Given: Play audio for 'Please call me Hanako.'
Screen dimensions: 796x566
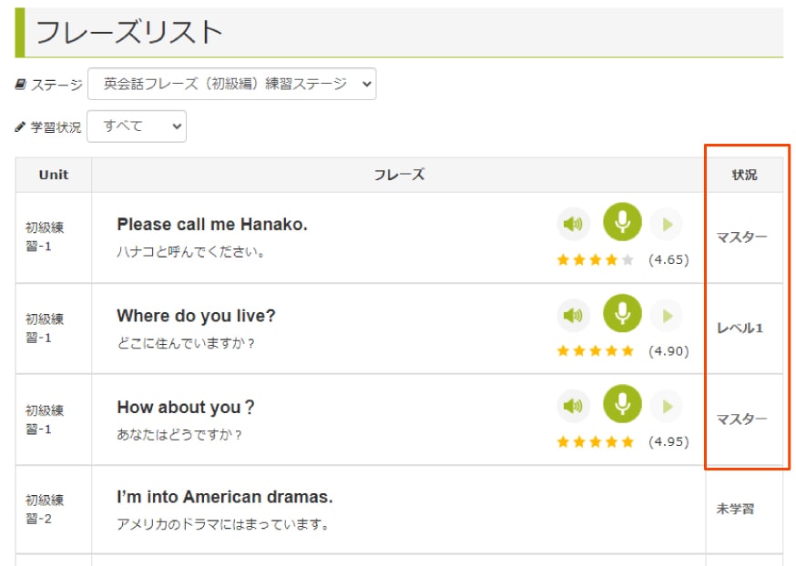Looking at the screenshot, I should (x=573, y=224).
